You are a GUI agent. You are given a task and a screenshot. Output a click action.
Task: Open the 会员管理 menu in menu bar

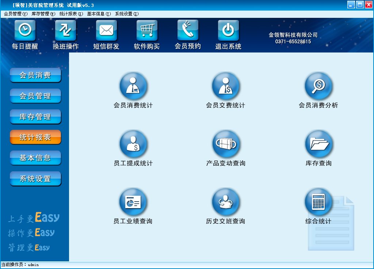coord(15,14)
